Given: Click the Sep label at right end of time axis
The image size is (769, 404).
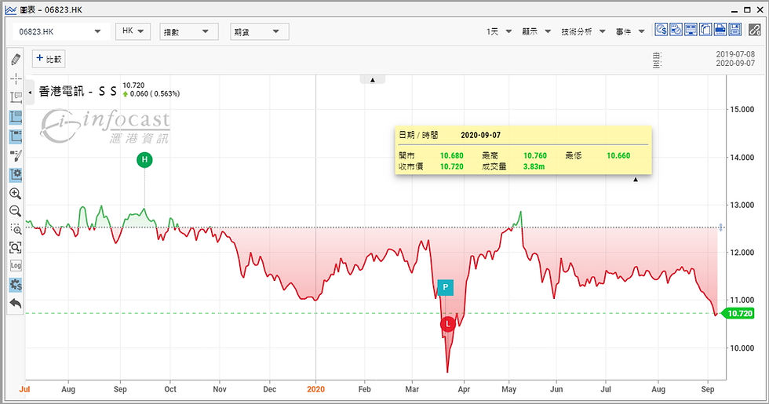Looking at the screenshot, I should [x=707, y=389].
